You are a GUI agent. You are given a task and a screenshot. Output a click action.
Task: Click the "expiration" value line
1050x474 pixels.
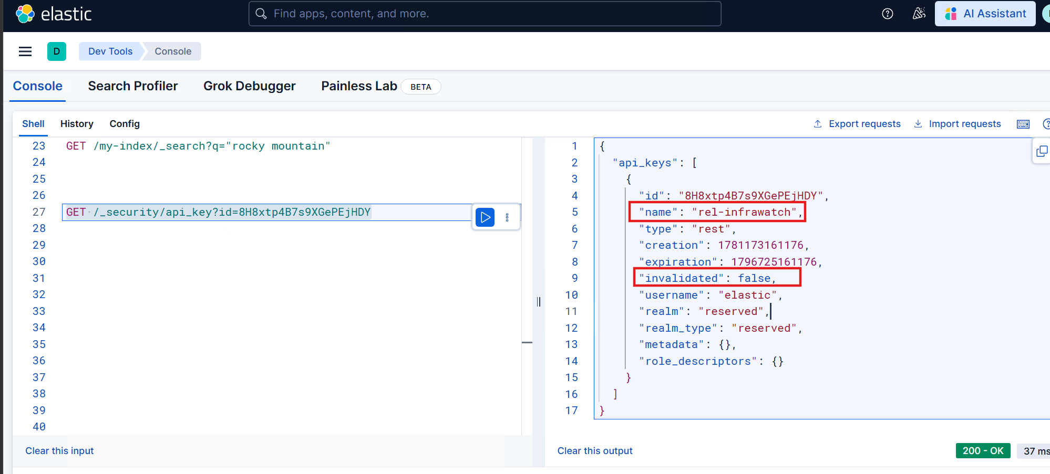point(730,262)
